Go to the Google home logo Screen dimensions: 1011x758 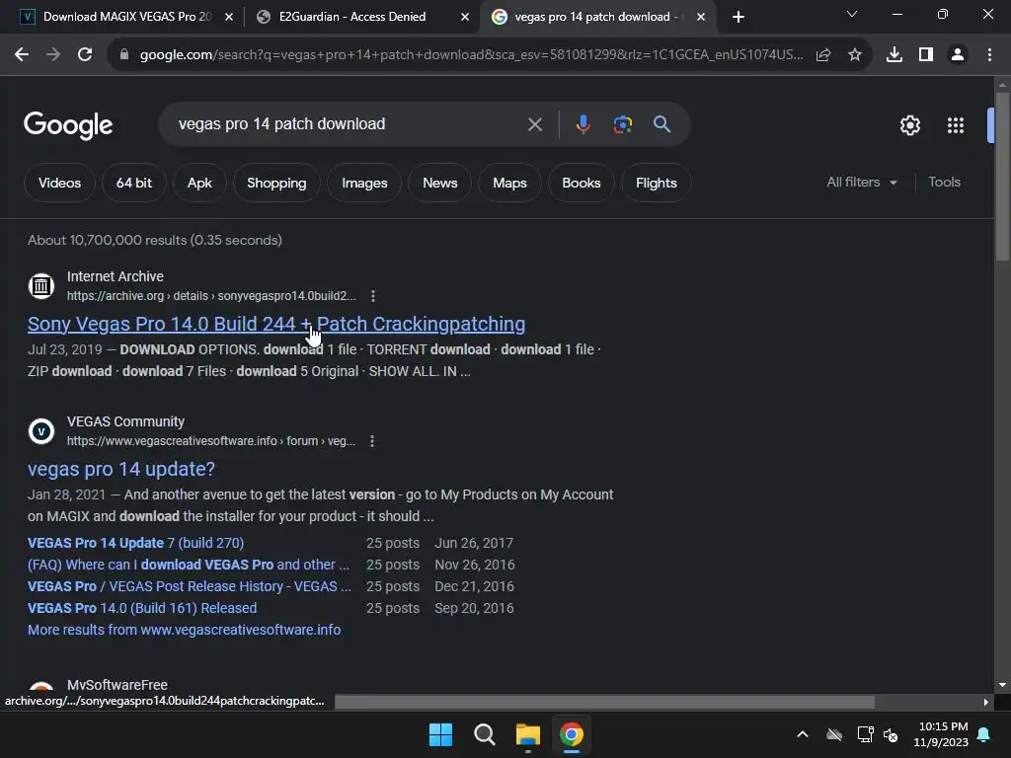pos(68,125)
